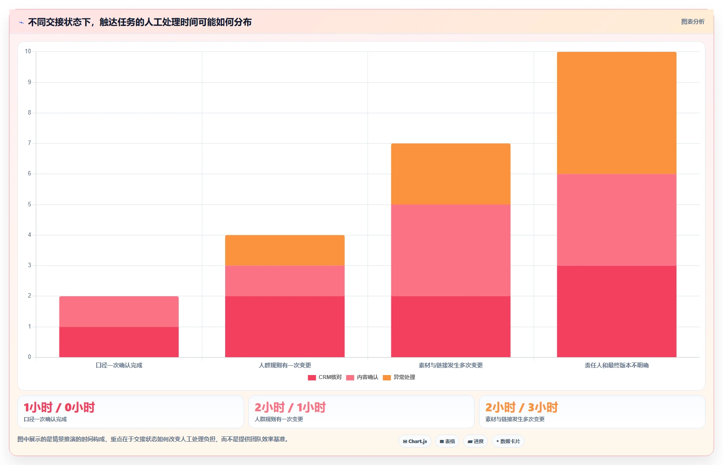Click orange 异常处理 segment of 素材与链接发生多次变更 bar
The width and height of the screenshot is (723, 465).
451,174
